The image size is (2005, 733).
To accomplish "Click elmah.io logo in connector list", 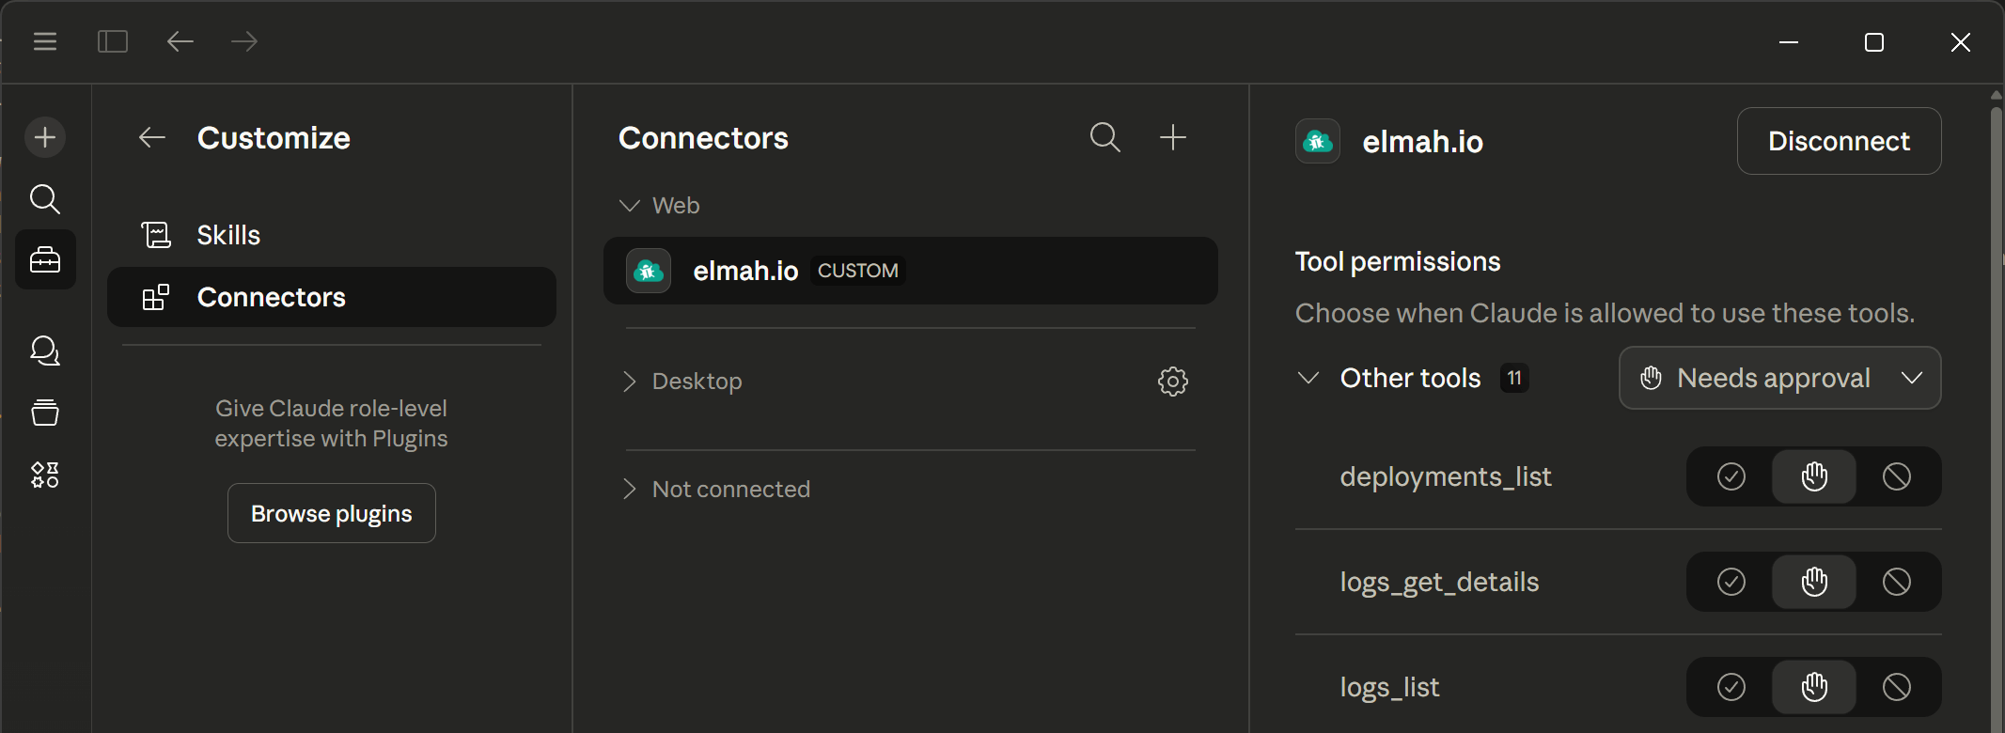I will [x=649, y=271].
